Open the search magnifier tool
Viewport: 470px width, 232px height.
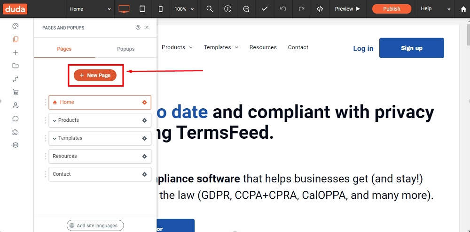210,9
